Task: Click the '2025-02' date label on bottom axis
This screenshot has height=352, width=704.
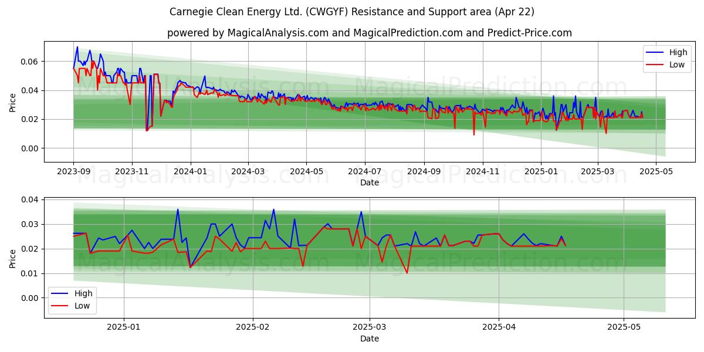Action: 253,328
